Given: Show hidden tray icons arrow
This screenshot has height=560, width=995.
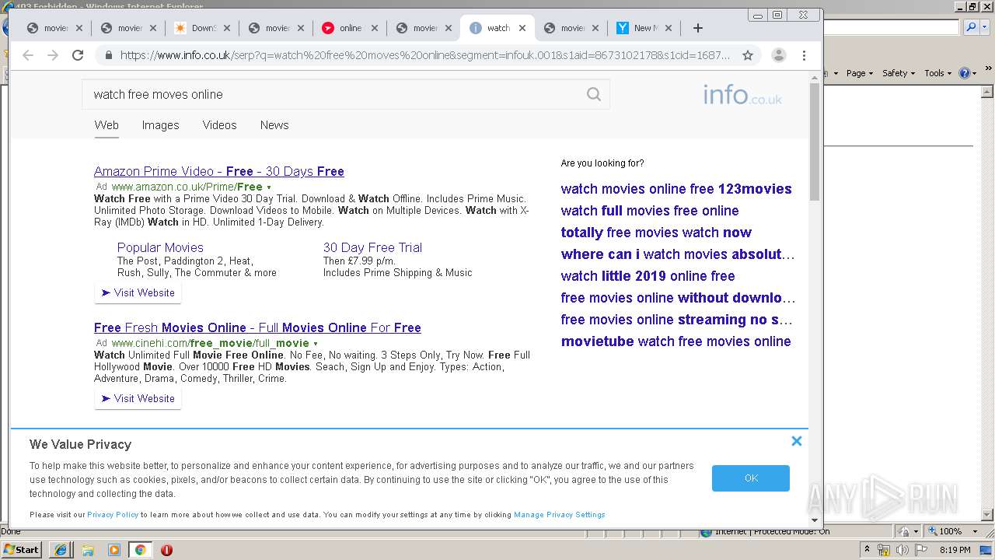Looking at the screenshot, I should [867, 550].
